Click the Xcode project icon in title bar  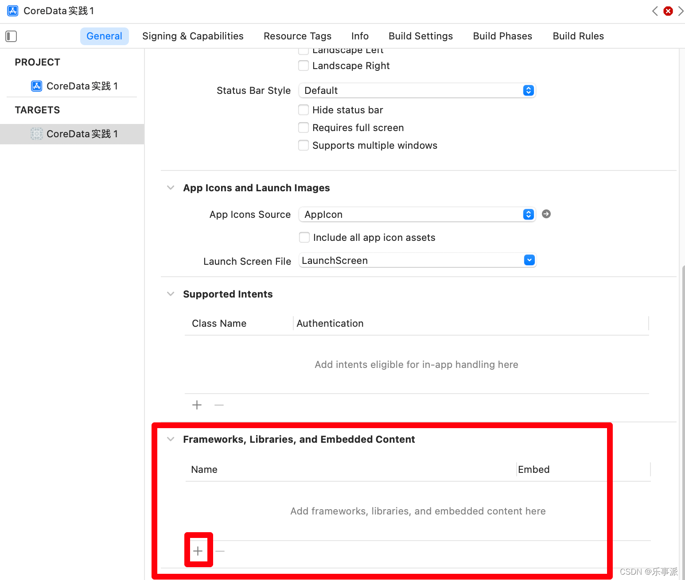pos(13,11)
